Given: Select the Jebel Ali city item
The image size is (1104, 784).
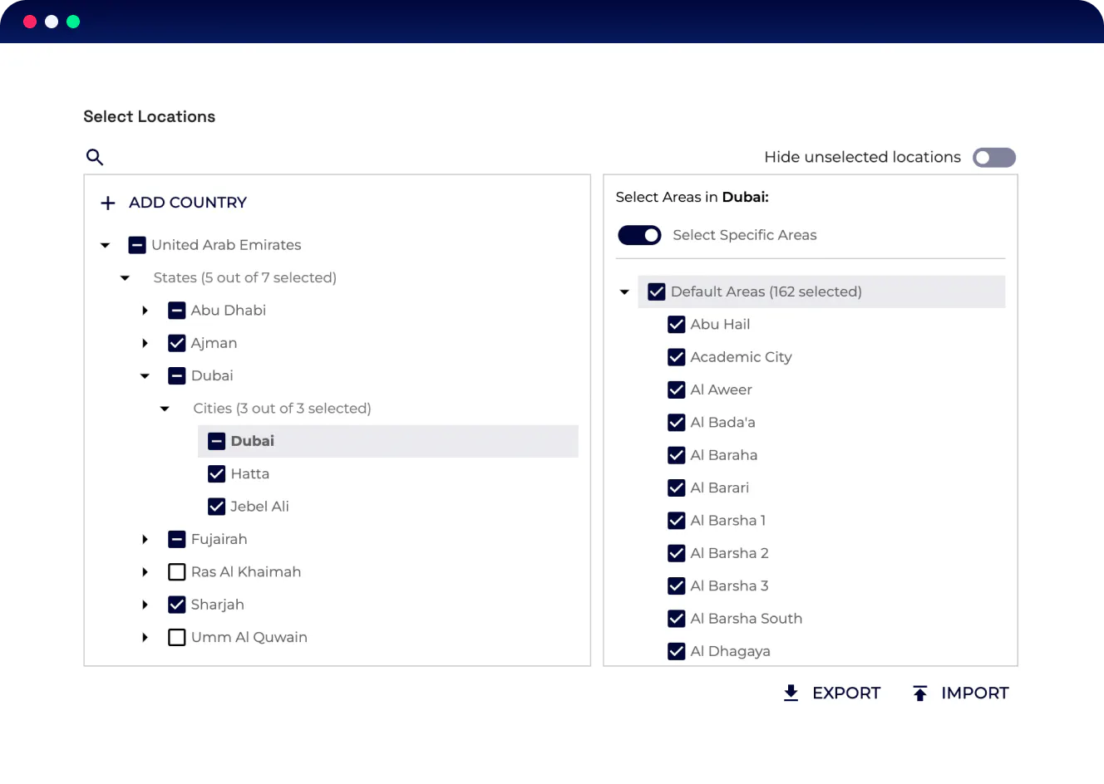Looking at the screenshot, I should [x=259, y=507].
